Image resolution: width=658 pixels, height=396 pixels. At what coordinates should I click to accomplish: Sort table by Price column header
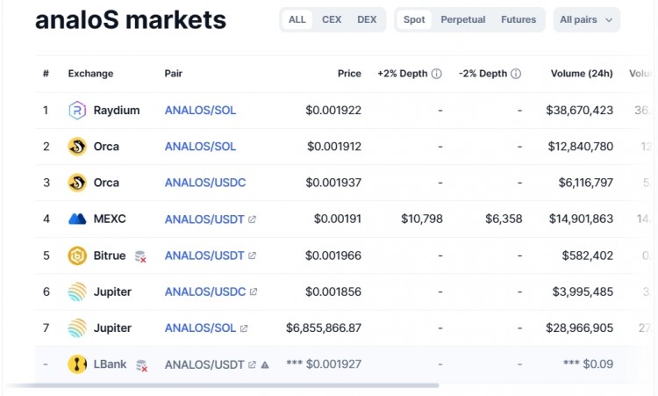(349, 74)
